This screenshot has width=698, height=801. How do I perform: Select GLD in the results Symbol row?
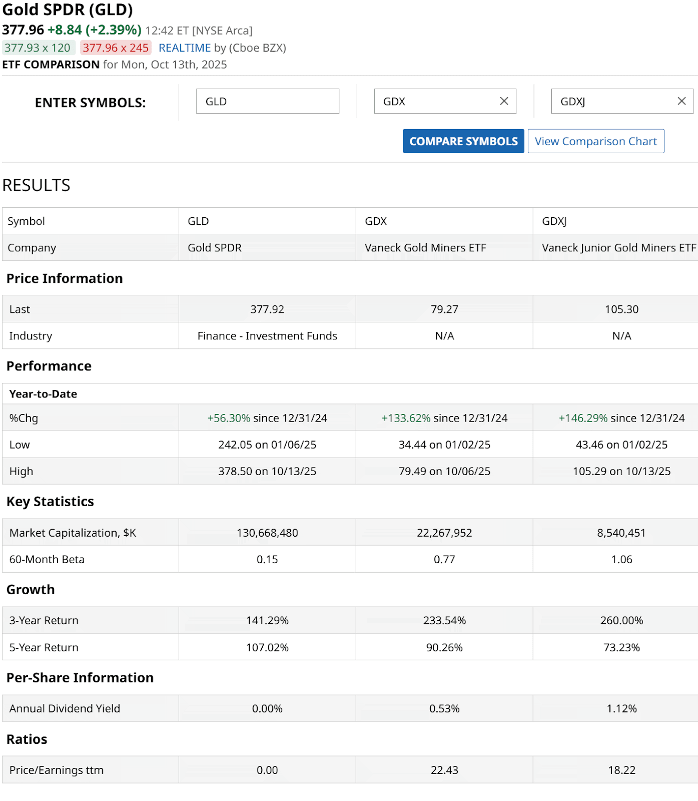coord(198,221)
